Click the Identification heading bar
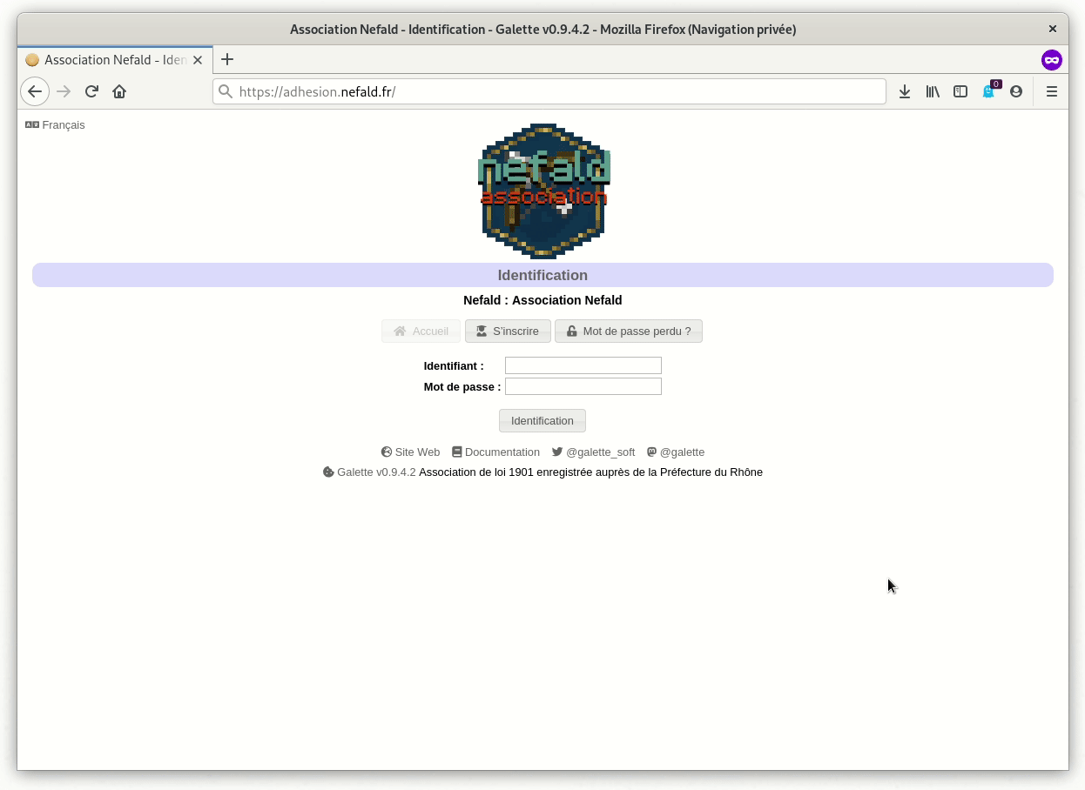1085x790 pixels. [x=542, y=275]
